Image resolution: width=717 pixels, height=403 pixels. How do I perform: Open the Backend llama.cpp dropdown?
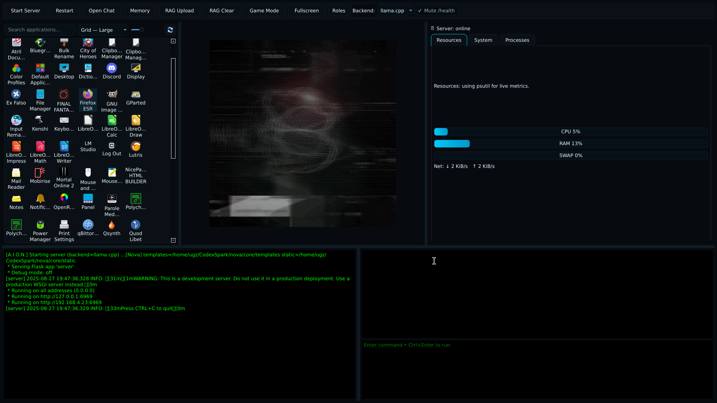395,10
